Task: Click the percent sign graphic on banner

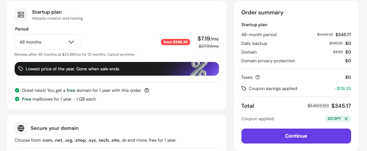Action: pyautogui.click(x=199, y=69)
